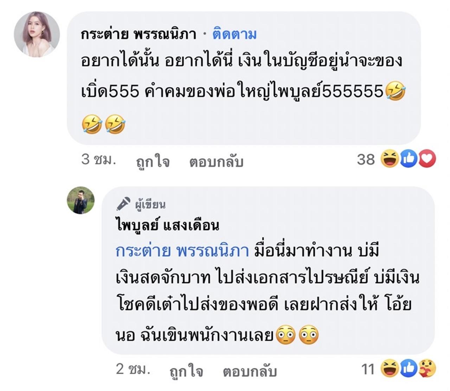
Task: Click the 3 ชม. timestamp
Action: [98, 160]
